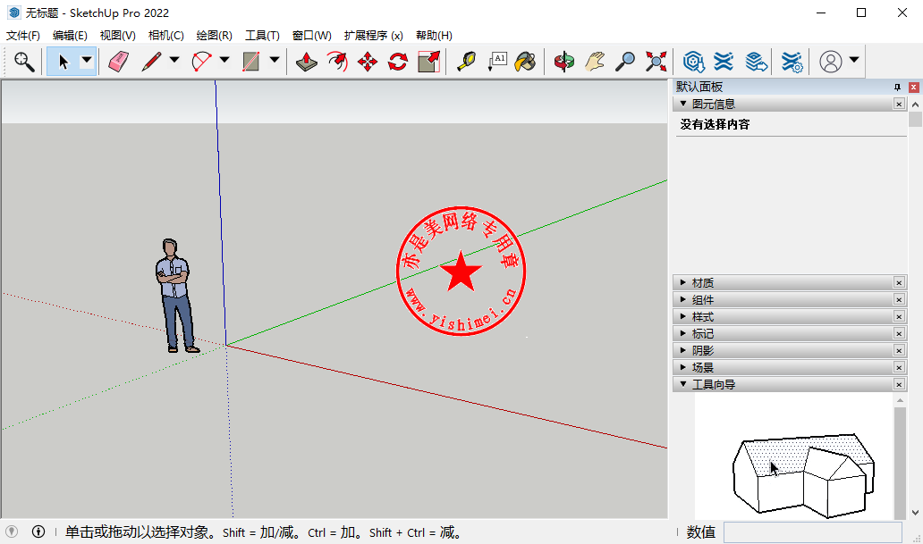Open the 帮助(H) menu
The height and width of the screenshot is (544, 923).
pyautogui.click(x=435, y=36)
